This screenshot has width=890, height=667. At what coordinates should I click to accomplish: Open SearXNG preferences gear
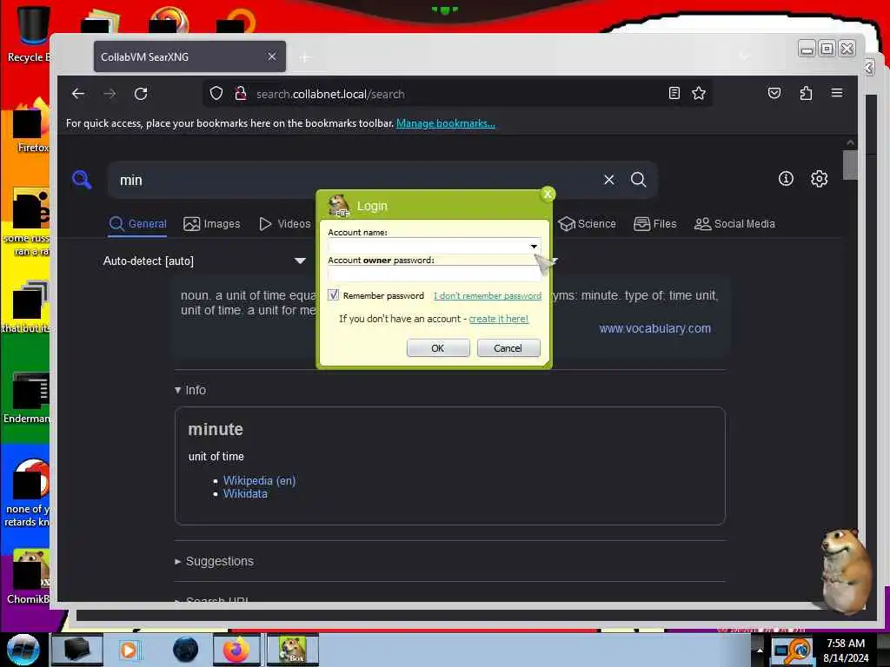point(819,179)
